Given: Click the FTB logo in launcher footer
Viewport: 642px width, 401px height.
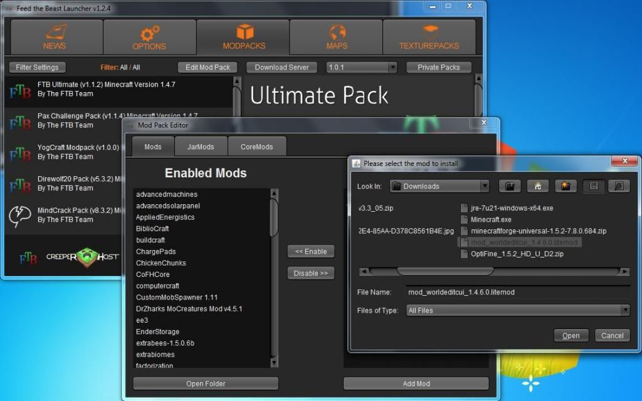Looking at the screenshot, I should (28, 258).
